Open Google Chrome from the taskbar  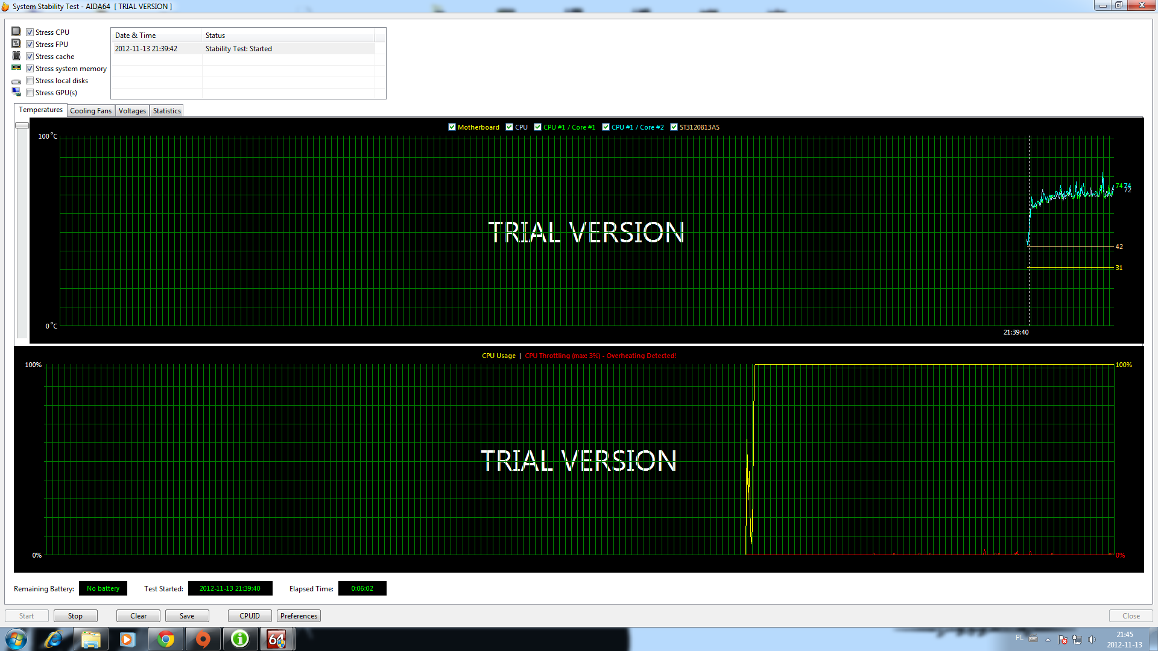click(165, 639)
